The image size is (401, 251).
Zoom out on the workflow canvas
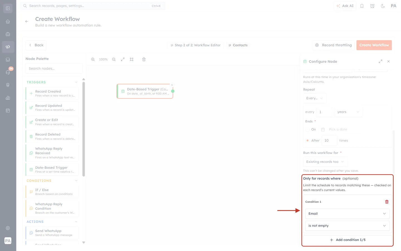tap(114, 59)
